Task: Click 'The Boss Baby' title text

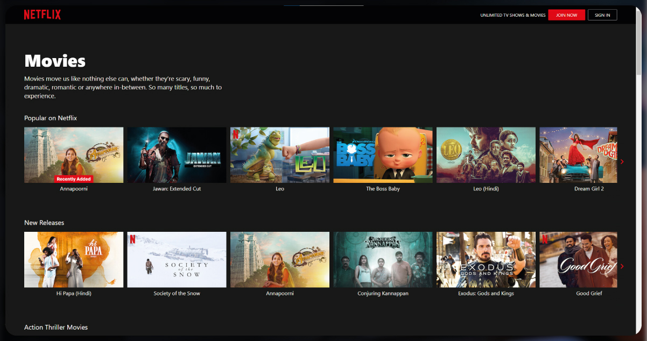Action: [x=383, y=189]
